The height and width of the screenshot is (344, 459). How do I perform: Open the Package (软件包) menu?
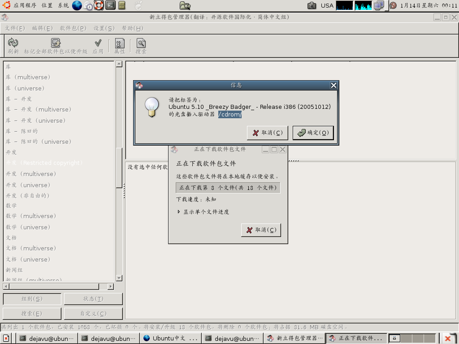click(73, 28)
